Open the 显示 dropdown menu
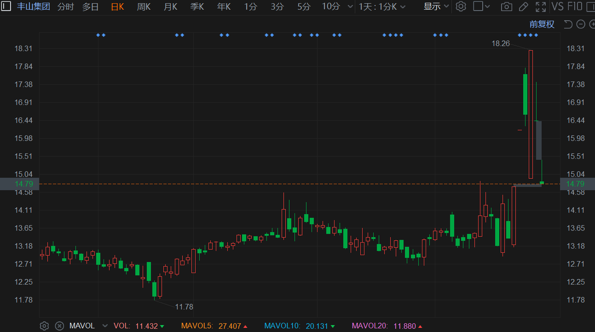Screen dimensions: 595x332 436,6
